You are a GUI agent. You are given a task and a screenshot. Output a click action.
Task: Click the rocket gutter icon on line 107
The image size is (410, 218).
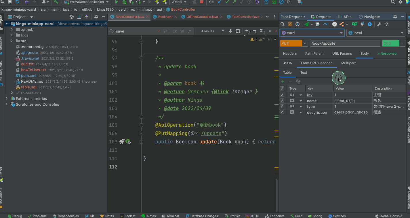122,142
